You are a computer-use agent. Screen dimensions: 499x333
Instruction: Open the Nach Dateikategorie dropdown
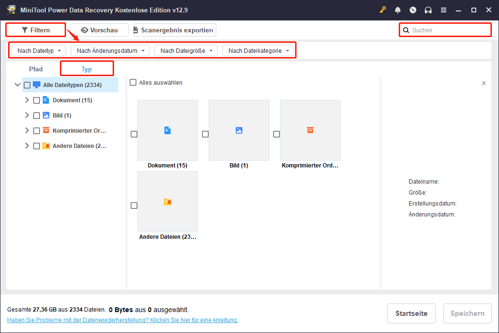tap(258, 51)
